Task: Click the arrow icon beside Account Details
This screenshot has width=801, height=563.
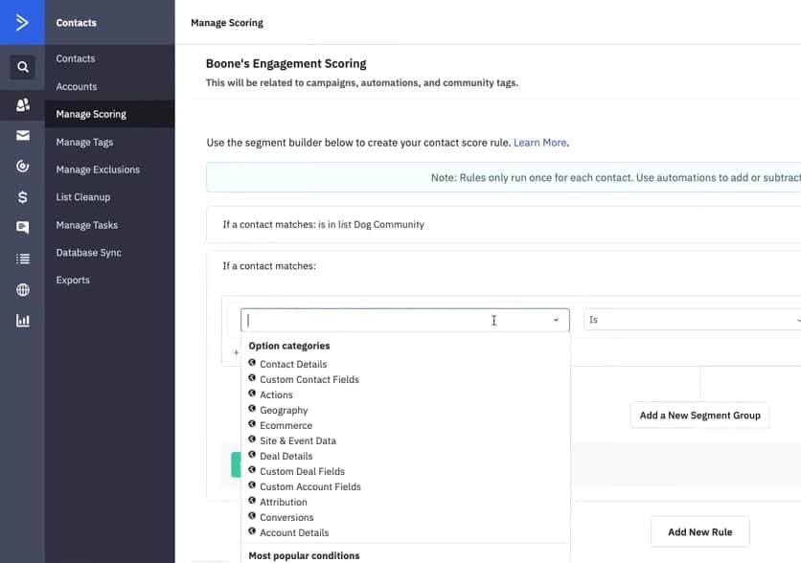Action: (x=252, y=530)
